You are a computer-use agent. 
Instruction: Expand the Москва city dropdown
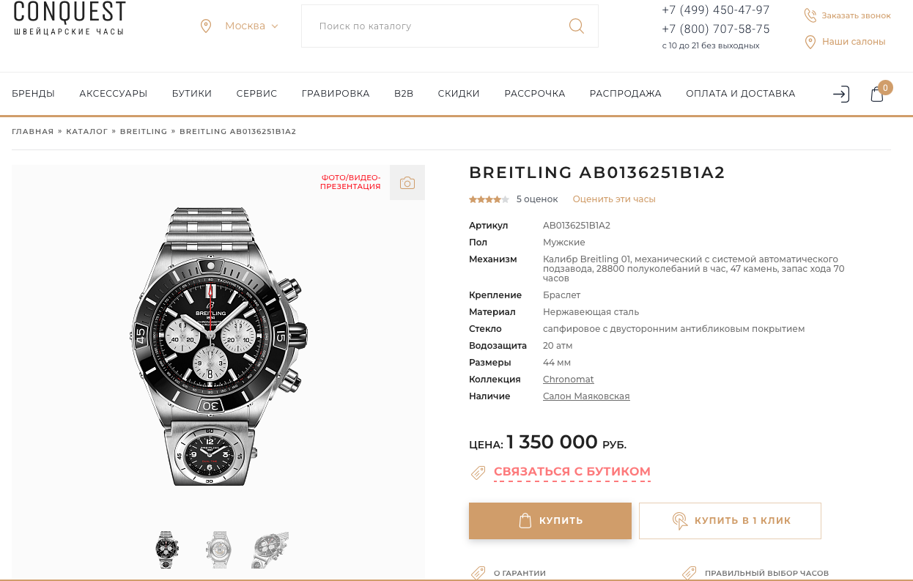[252, 26]
